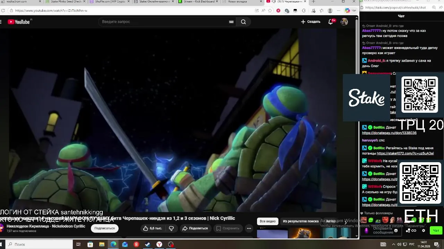
Task: Open a new browser tab
Action: point(313,2)
